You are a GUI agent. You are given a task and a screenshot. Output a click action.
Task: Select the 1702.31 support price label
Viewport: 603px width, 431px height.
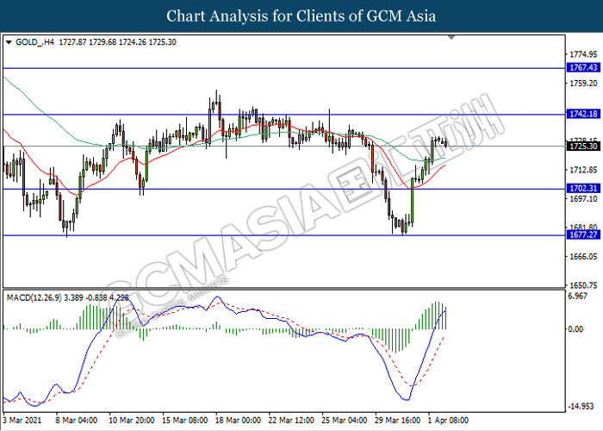583,189
